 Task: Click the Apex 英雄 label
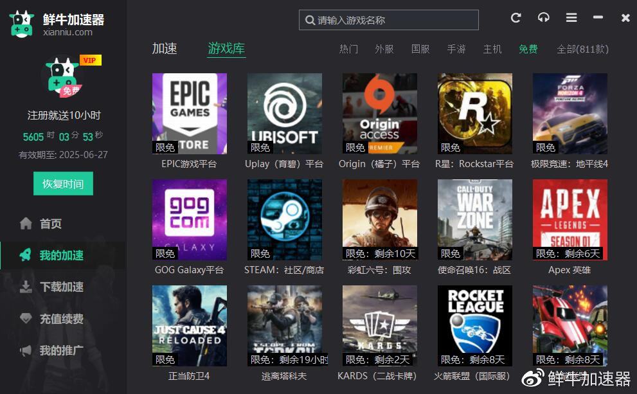tap(570, 270)
